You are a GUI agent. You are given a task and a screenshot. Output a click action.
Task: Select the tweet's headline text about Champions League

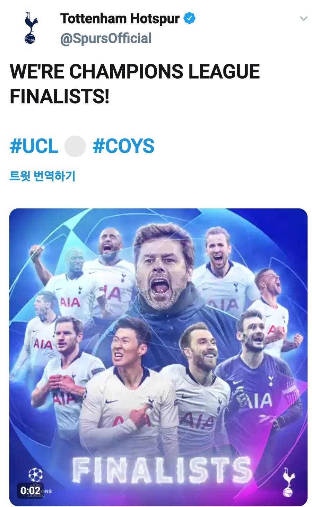pos(135,83)
